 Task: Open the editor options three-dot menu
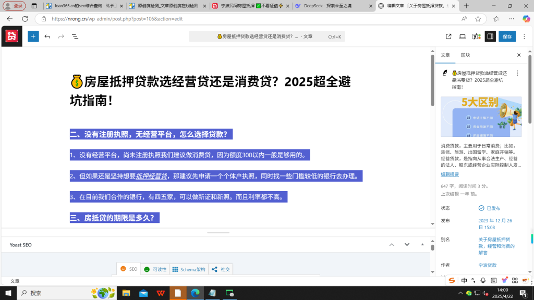524,36
